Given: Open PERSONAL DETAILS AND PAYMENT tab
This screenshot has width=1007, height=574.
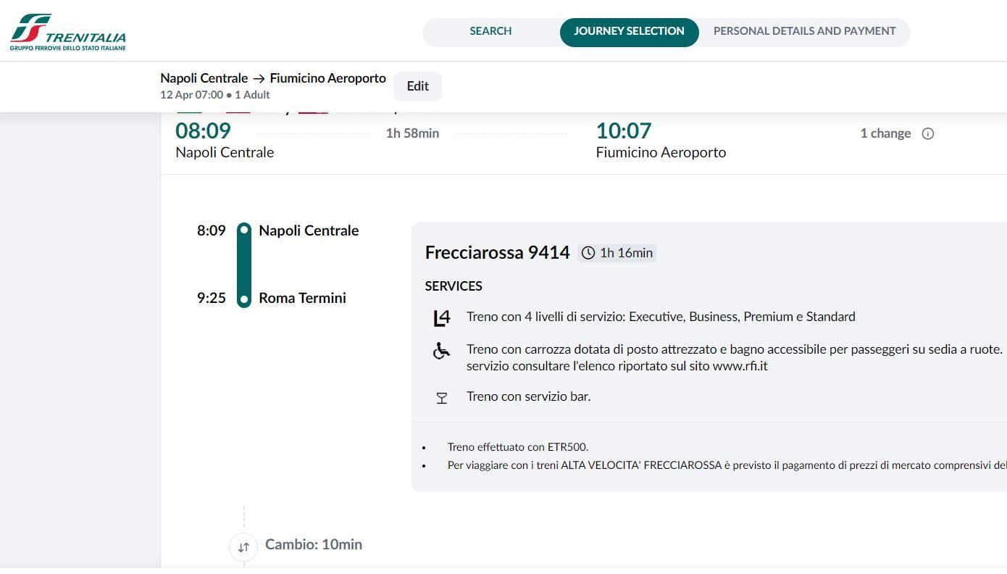Looking at the screenshot, I should pos(804,31).
